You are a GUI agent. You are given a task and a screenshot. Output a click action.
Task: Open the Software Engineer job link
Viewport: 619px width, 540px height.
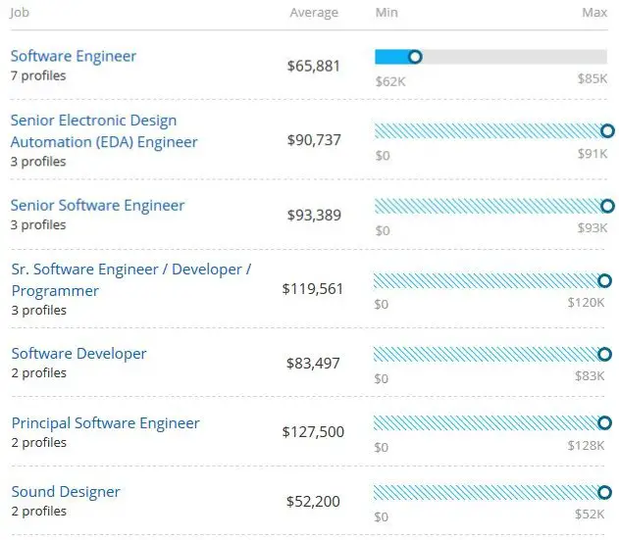(74, 56)
